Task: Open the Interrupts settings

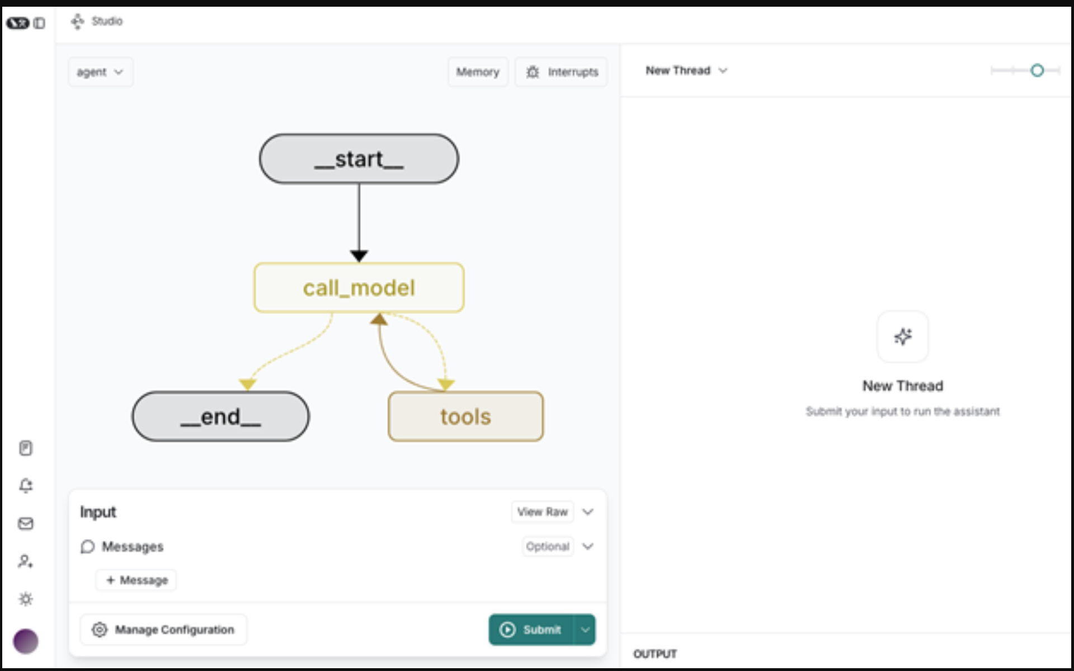Action: point(561,72)
